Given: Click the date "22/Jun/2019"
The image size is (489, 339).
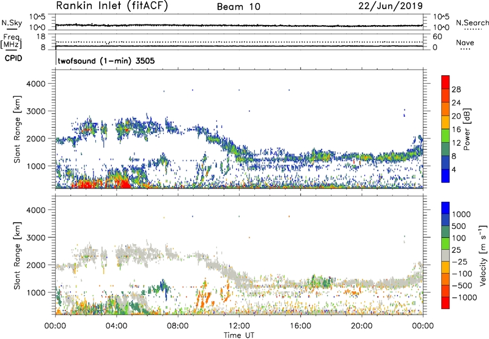Looking at the screenshot, I should pyautogui.click(x=391, y=6).
